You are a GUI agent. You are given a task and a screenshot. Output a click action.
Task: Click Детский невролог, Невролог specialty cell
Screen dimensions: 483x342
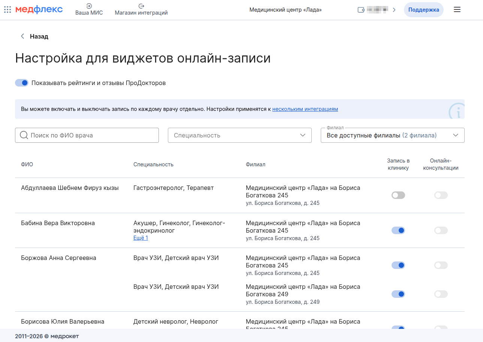[176, 322]
